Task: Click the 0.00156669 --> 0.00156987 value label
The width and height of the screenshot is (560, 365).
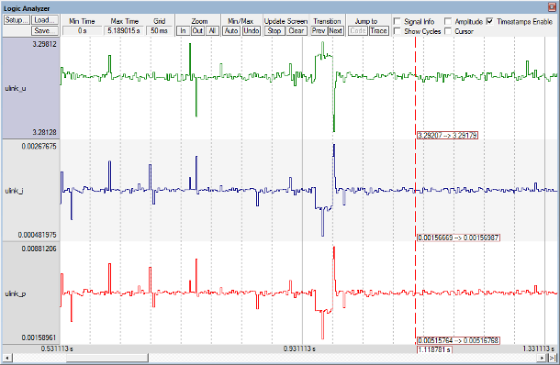Action: coord(458,238)
